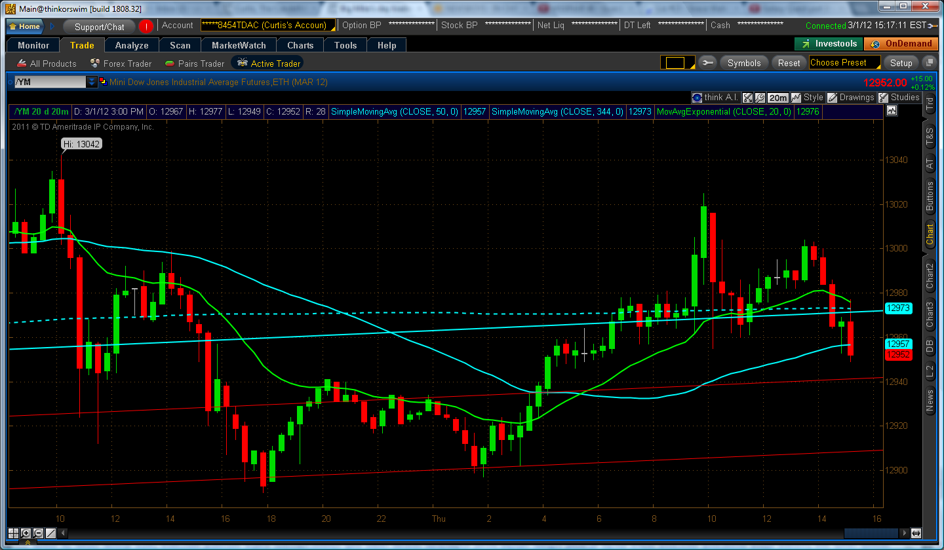944x550 pixels.
Task: Click the small chart icon beside studies header
Action: pyautogui.click(x=891, y=111)
